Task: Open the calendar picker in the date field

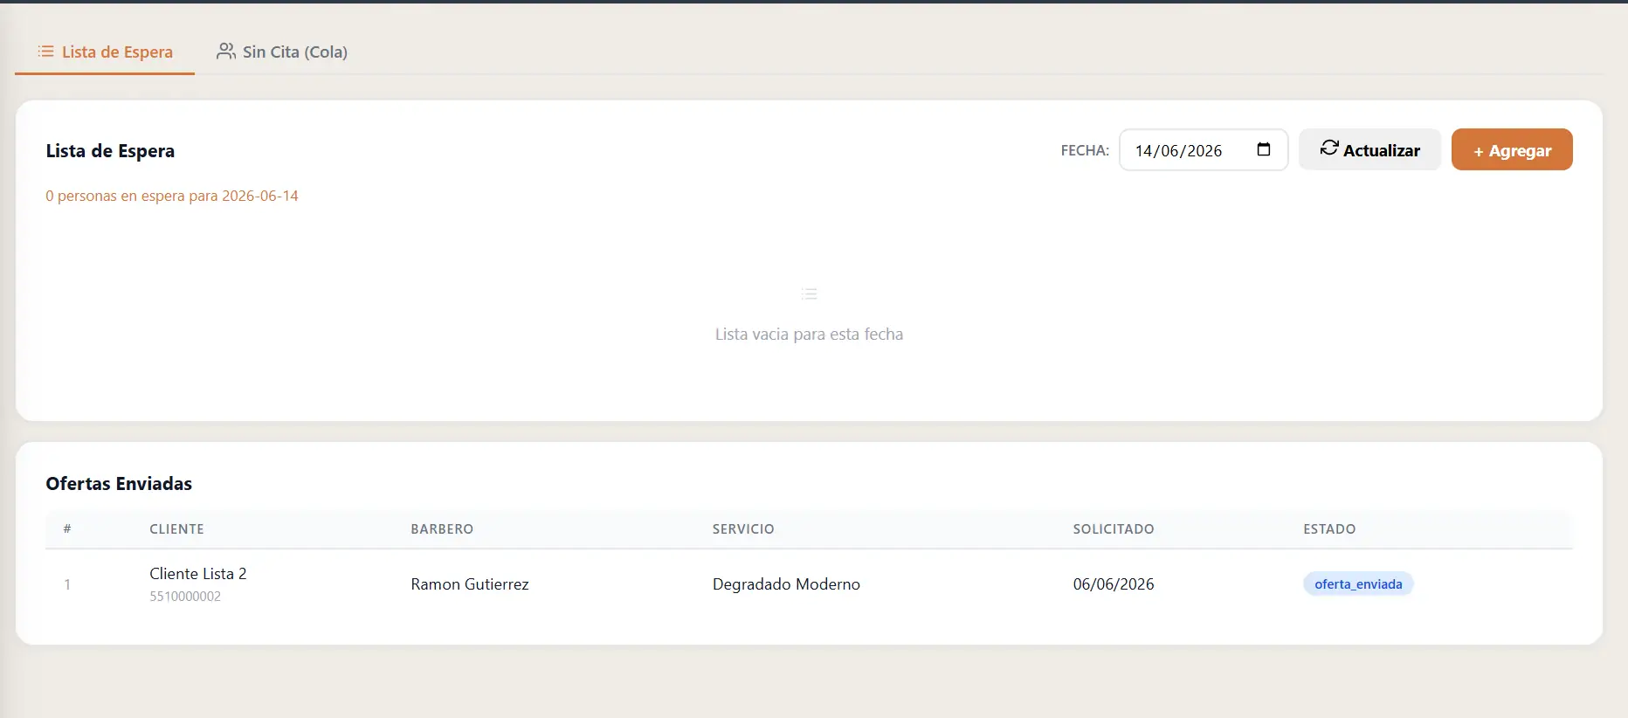Action: [x=1263, y=149]
